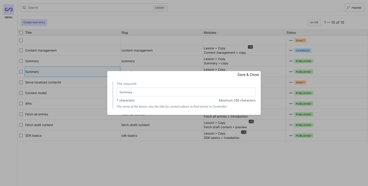This screenshot has width=368, height=186.
Task: Open the Contentful logo menu
Action: 8,10
